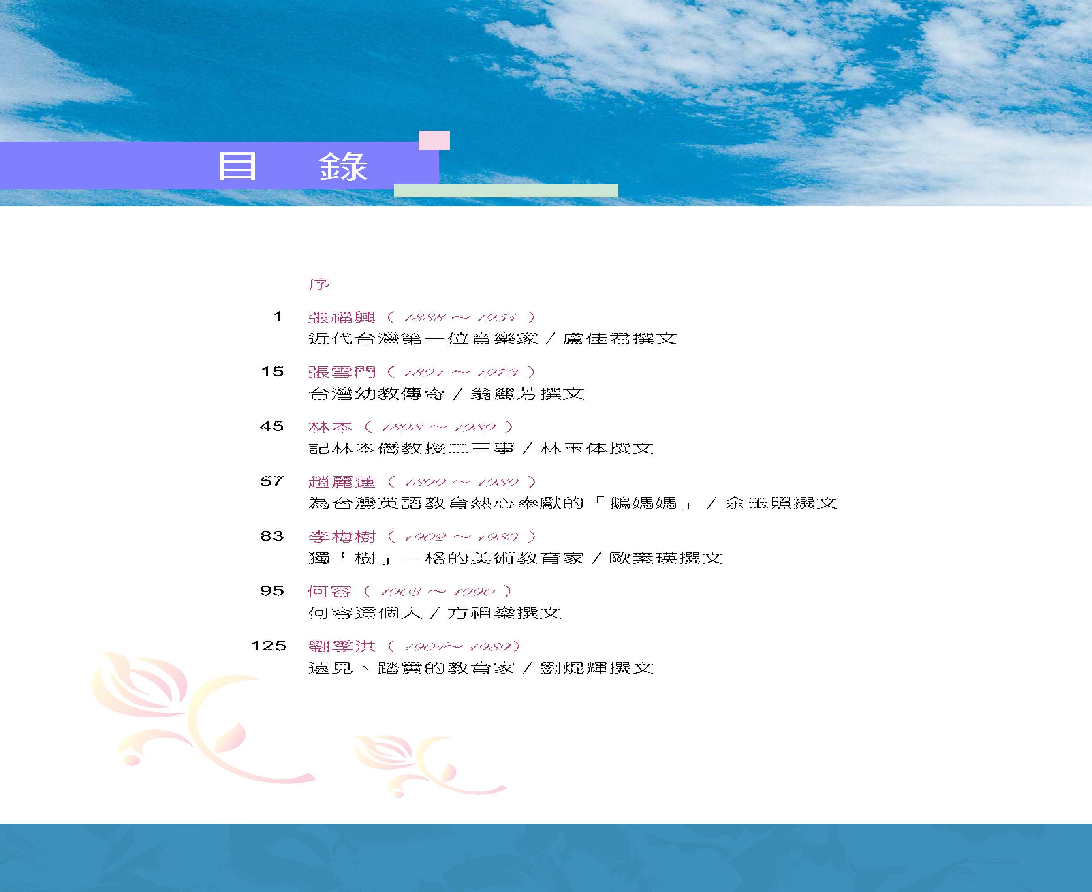Click page number 15
The height and width of the screenshot is (892, 1092).
(272, 372)
